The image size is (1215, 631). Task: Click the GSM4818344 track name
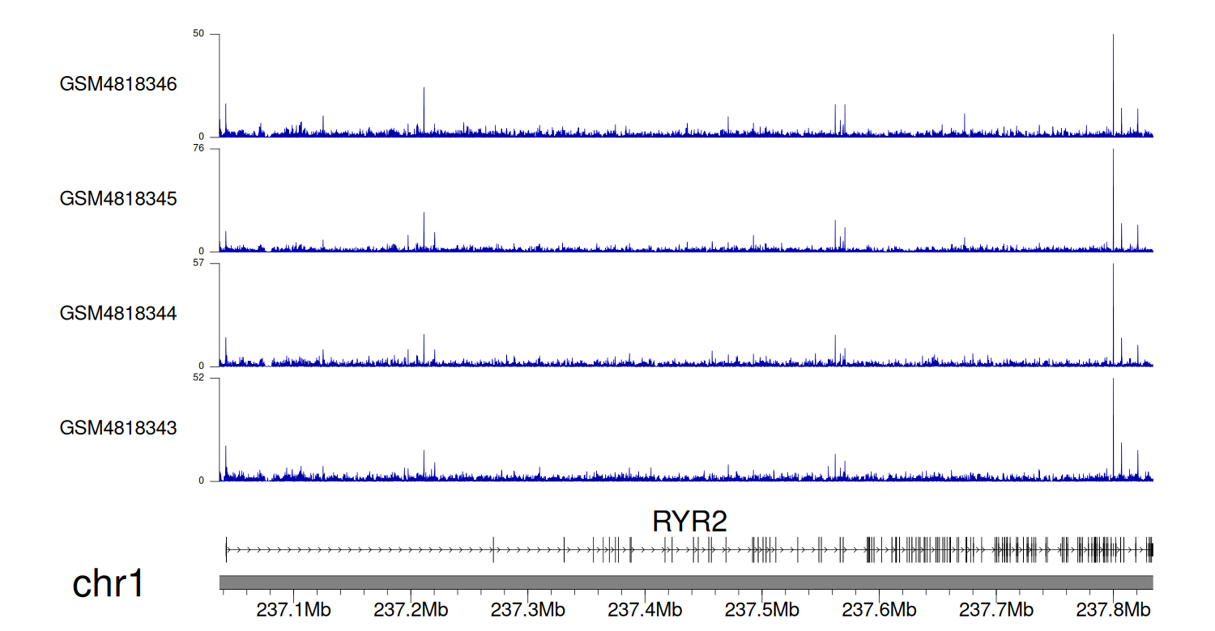118,312
